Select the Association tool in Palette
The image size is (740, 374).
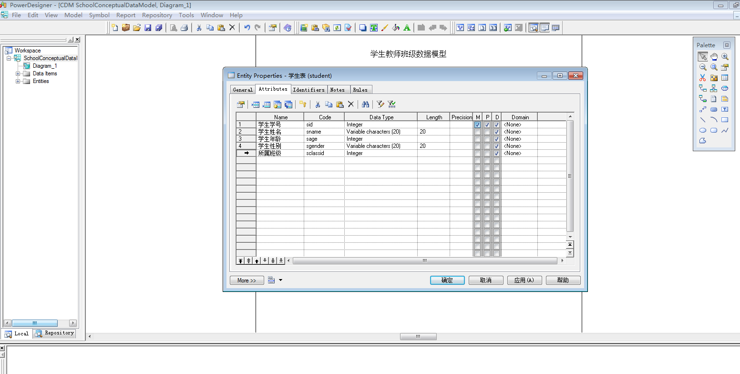coord(725,88)
